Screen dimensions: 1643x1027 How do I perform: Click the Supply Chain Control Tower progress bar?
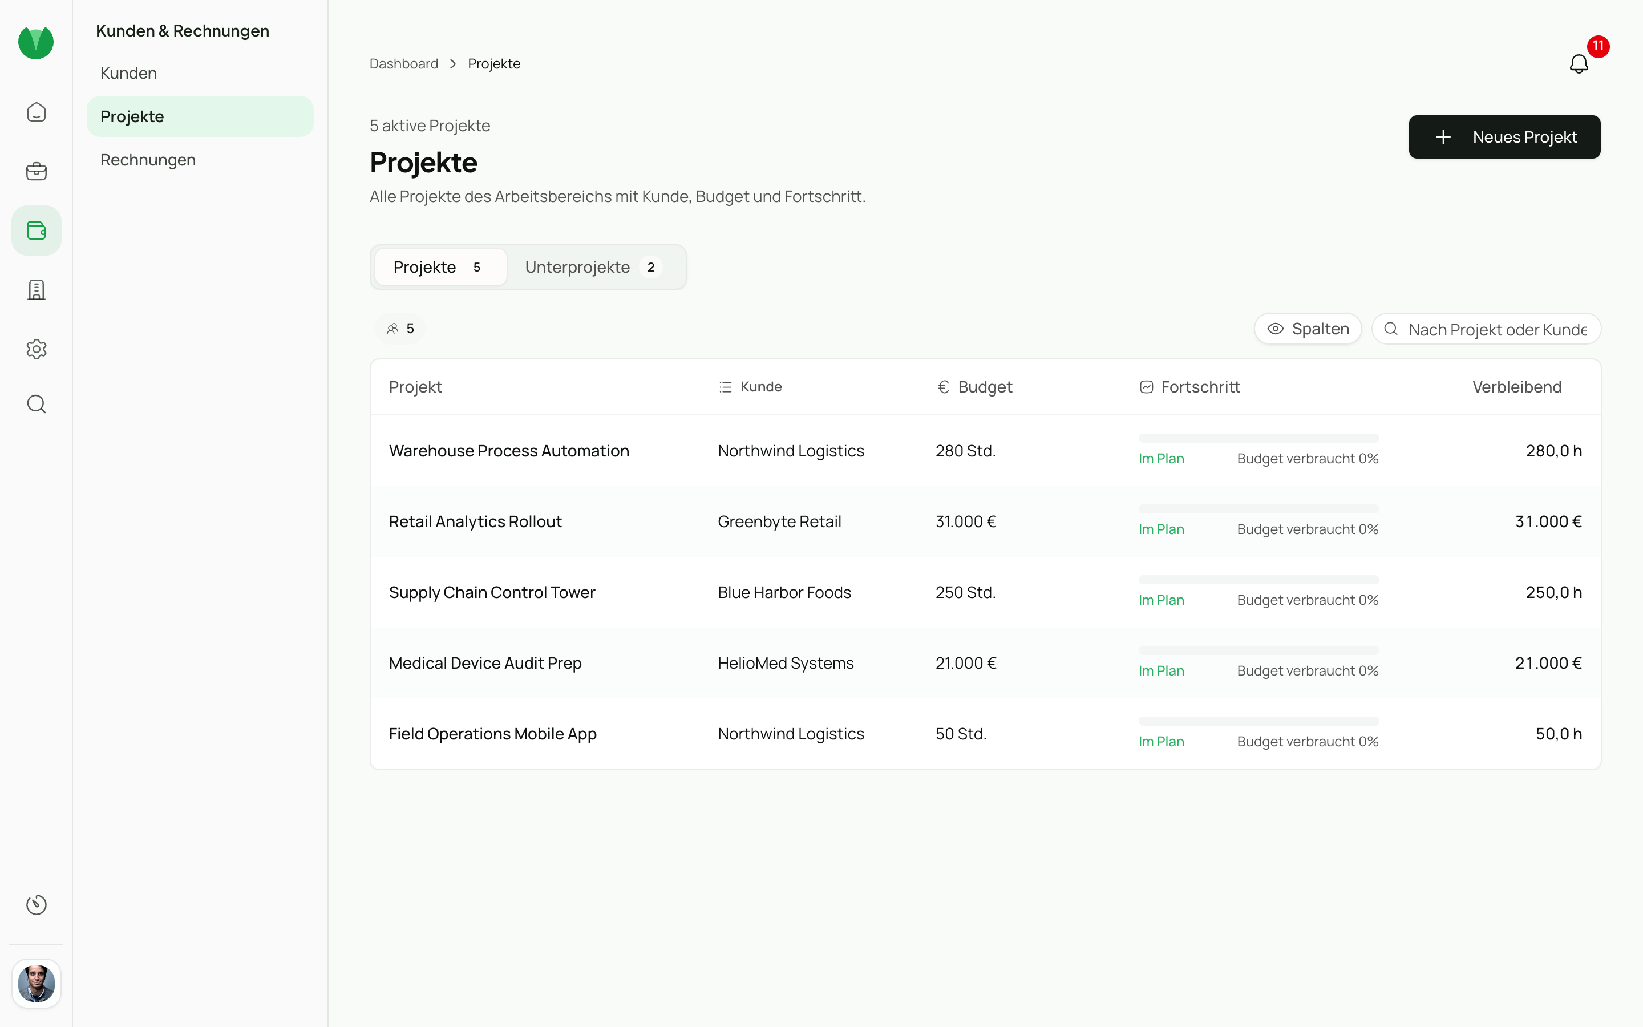(1258, 579)
